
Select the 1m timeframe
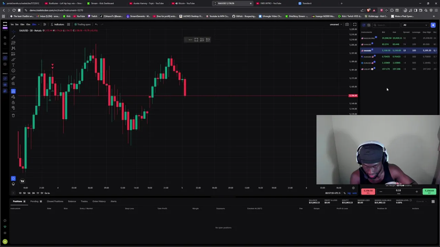pos(12,24)
